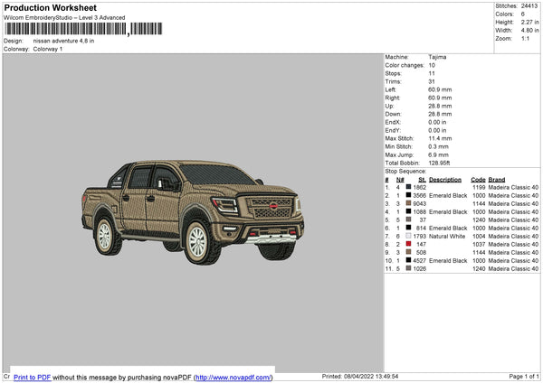This screenshot has height=383, width=543.
Task: Open the www.novapdf.com link
Action: click(x=233, y=377)
